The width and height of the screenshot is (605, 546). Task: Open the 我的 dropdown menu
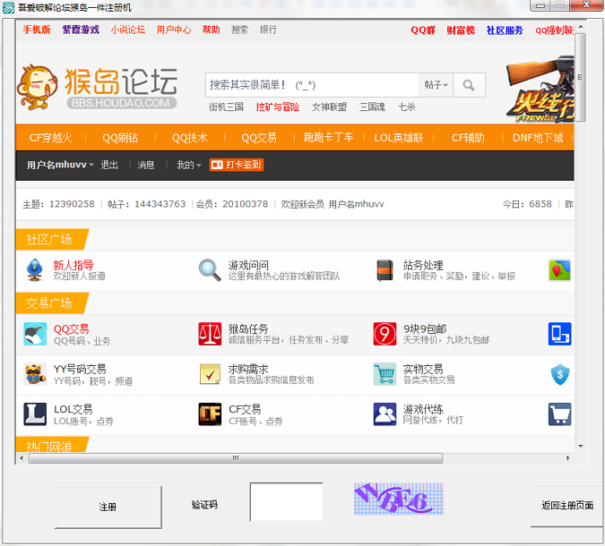click(x=188, y=166)
